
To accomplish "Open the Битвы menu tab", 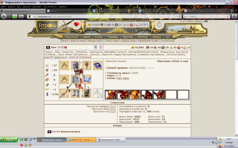I will (99, 37).
